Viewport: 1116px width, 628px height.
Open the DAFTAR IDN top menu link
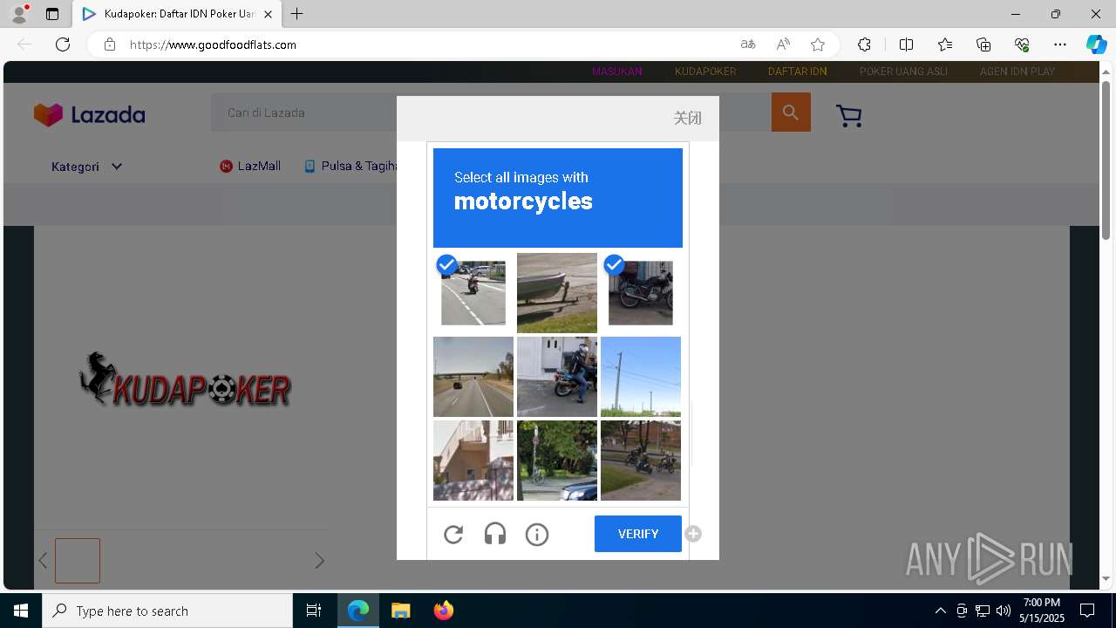[x=797, y=72]
